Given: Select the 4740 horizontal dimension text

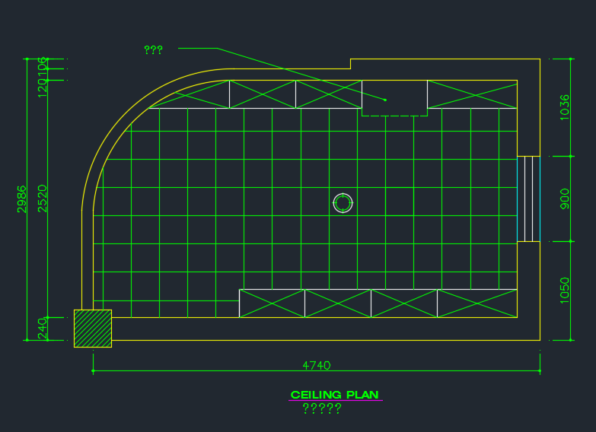Looking at the screenshot, I should [316, 365].
